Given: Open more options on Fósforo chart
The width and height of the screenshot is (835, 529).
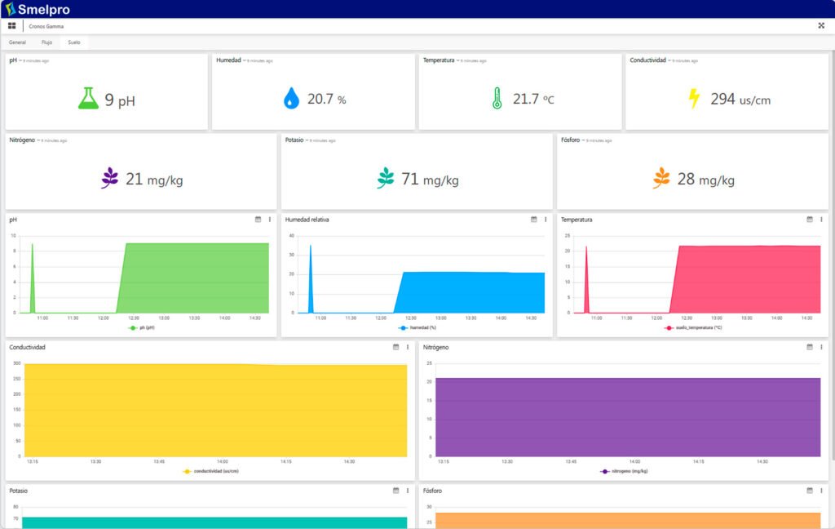Looking at the screenshot, I should (x=822, y=491).
